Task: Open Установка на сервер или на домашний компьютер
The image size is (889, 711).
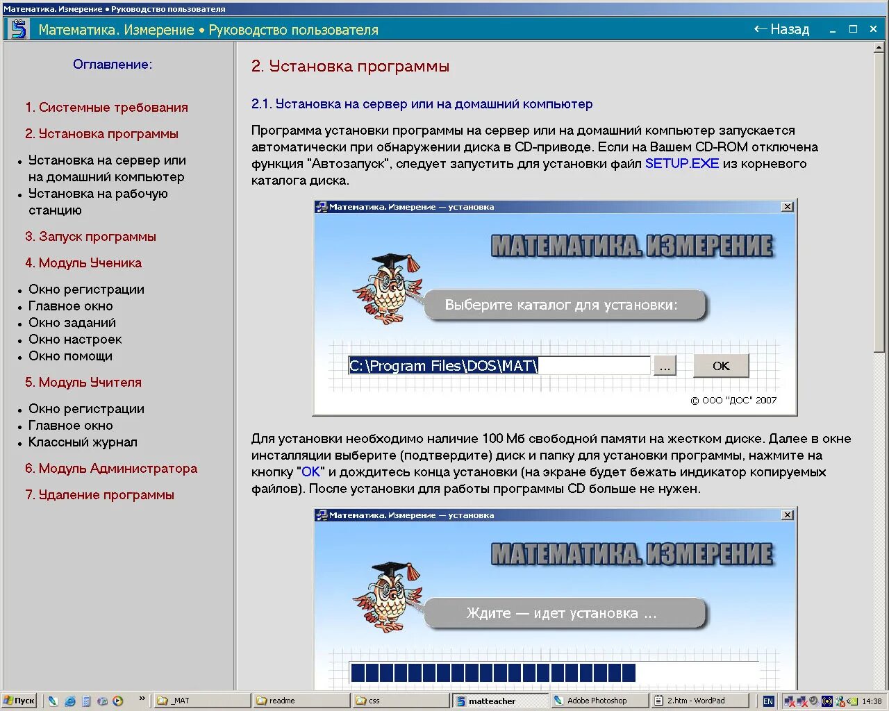Action: click(x=107, y=169)
